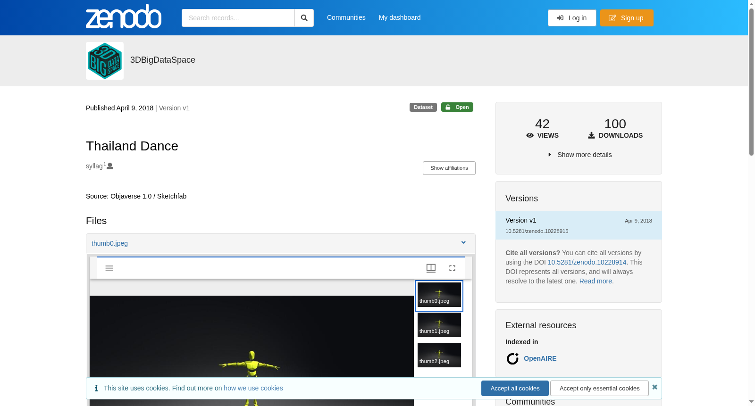Click the Open access badge
The height and width of the screenshot is (406, 755).
(x=457, y=107)
